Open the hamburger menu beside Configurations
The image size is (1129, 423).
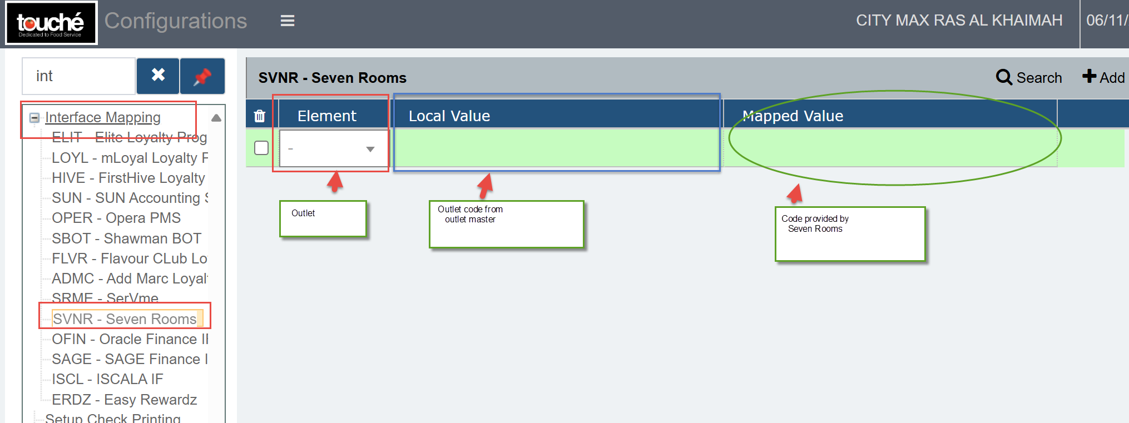click(287, 21)
